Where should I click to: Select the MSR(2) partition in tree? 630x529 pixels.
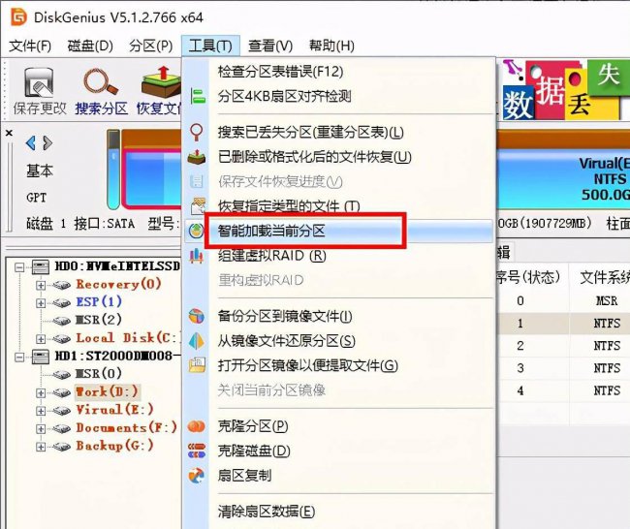(x=99, y=320)
